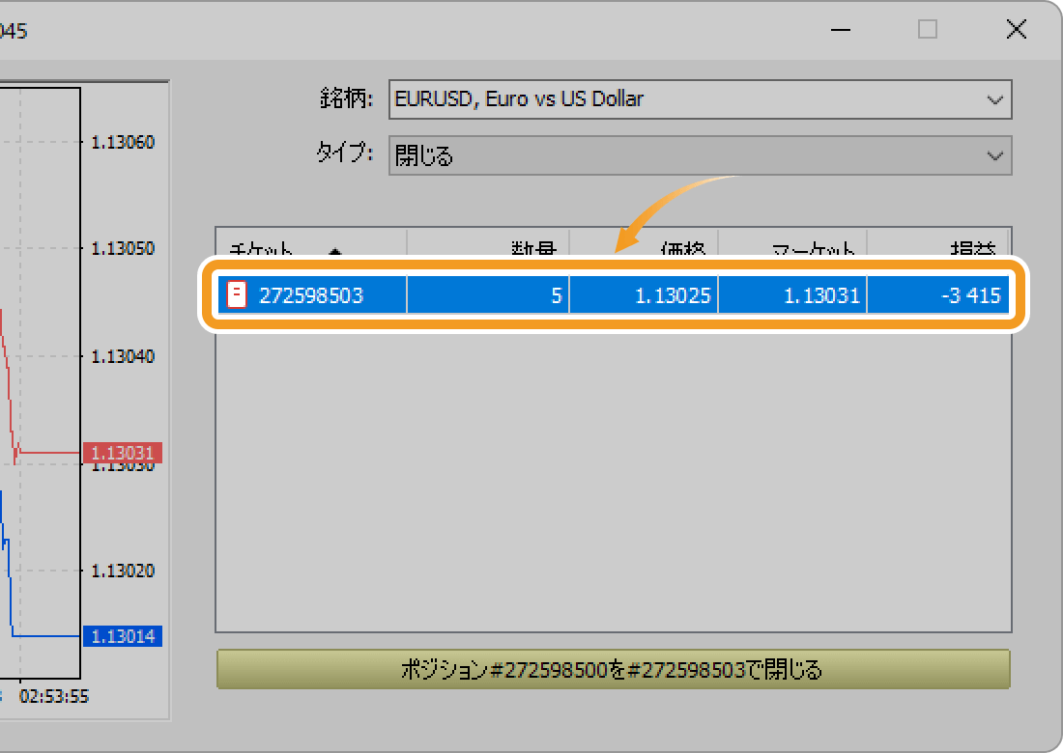
Task: Click the 02:53:55 time label on chart
Action: (54, 696)
